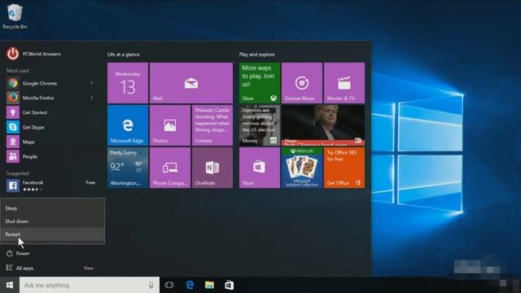The width and height of the screenshot is (521, 293).
Task: Open Microsoft Solitaire Collection tile
Action: 302,168
